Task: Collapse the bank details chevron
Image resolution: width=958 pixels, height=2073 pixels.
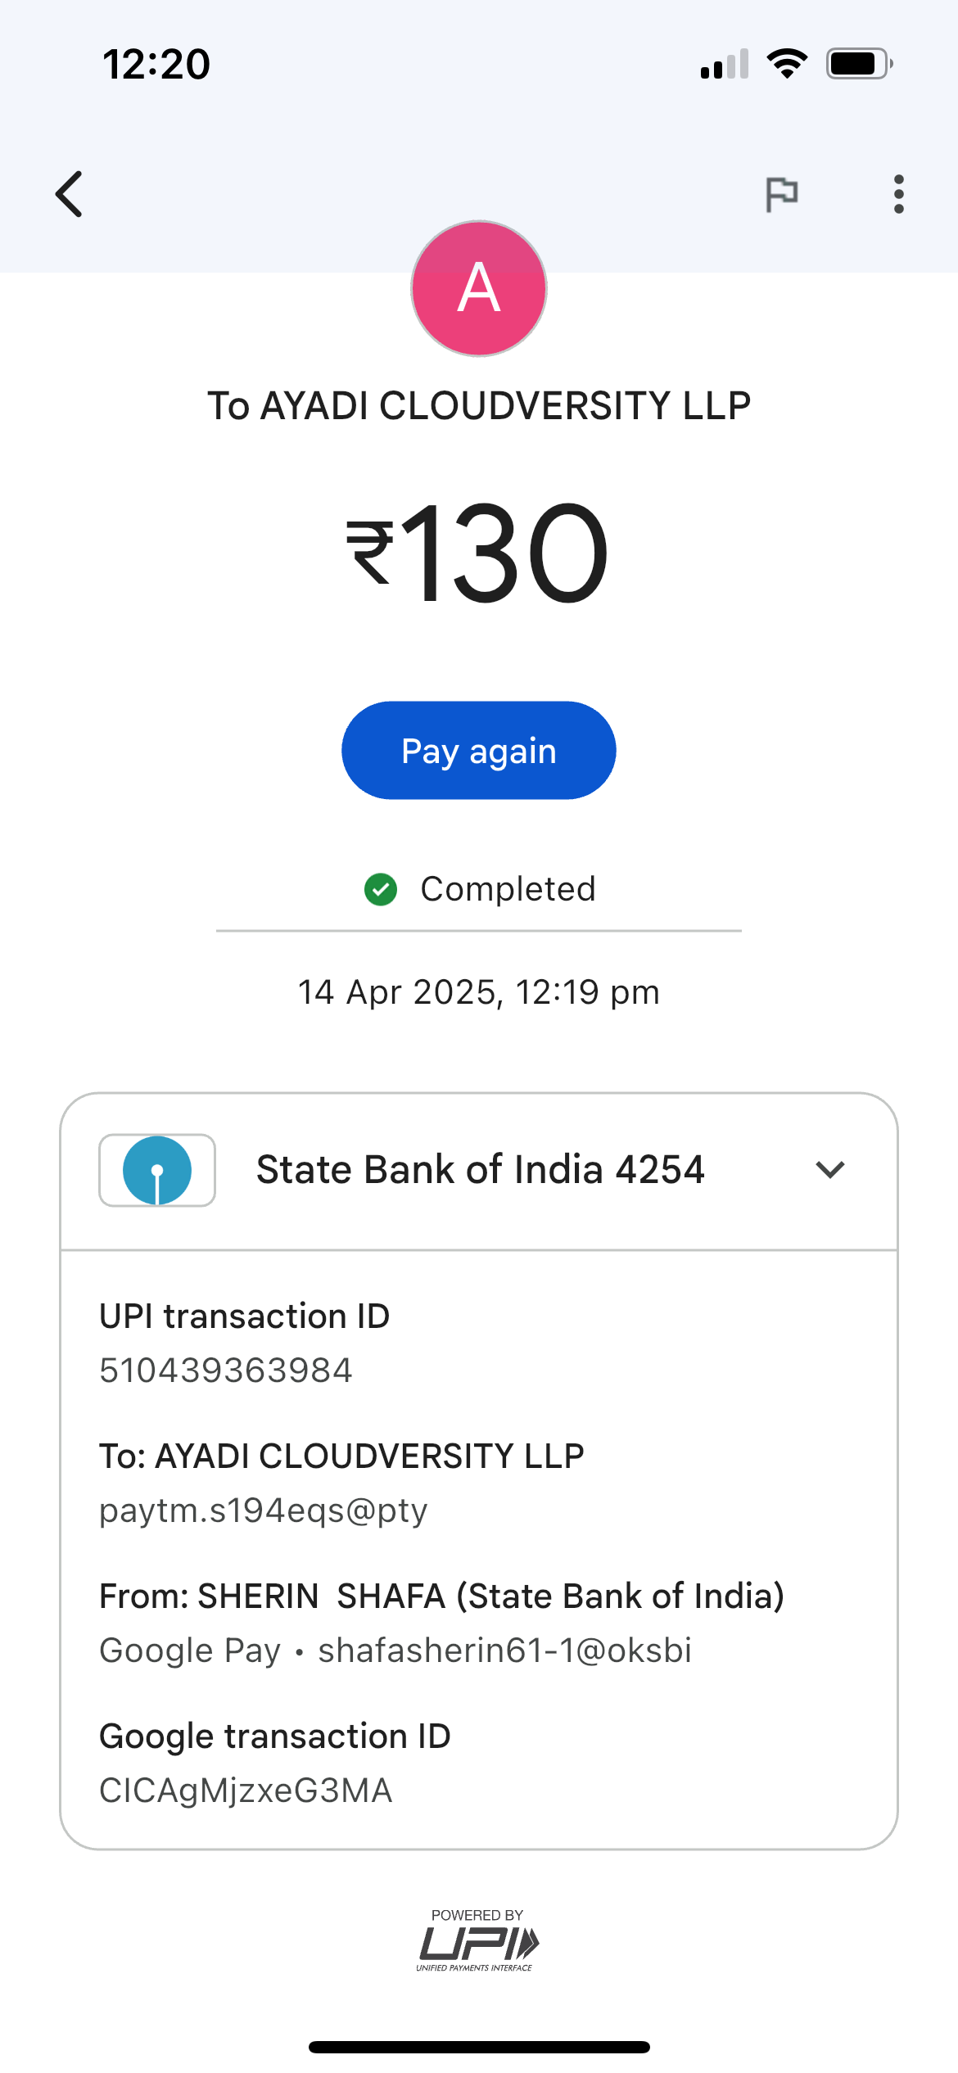Action: point(829,1170)
